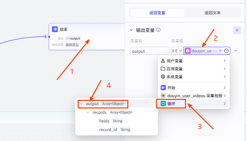Viewport: 247px width, 141px height.
Task: Expand the 循环 submenu arrow
Action: coord(225,104)
